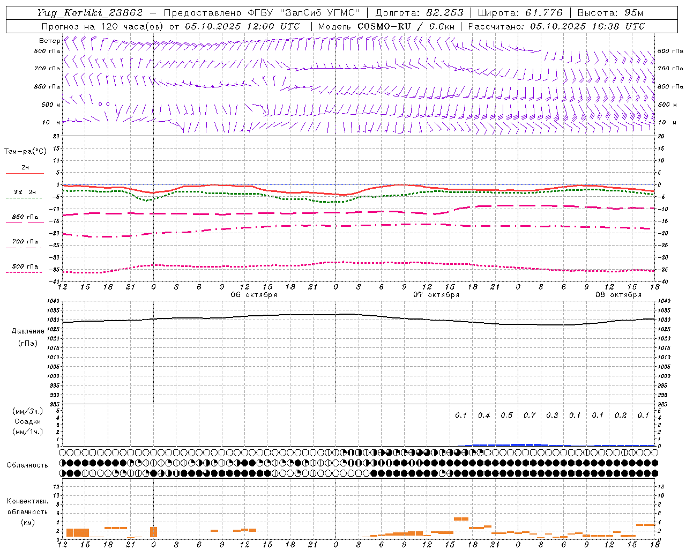
Task: Click the station title Yug_Korliki_23862
Action: click(x=90, y=13)
